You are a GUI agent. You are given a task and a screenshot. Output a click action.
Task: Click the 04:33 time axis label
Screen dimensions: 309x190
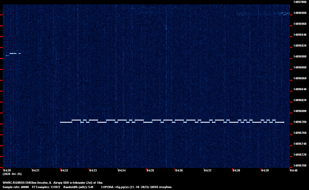(93, 170)
